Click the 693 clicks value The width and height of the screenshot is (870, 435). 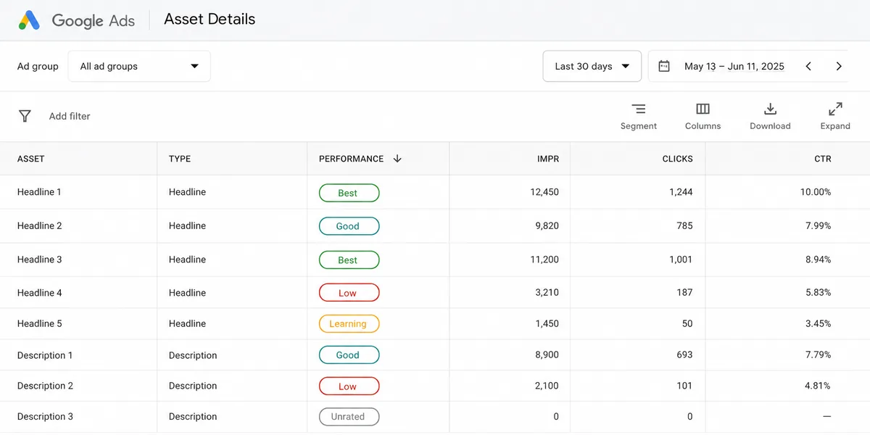pos(684,355)
